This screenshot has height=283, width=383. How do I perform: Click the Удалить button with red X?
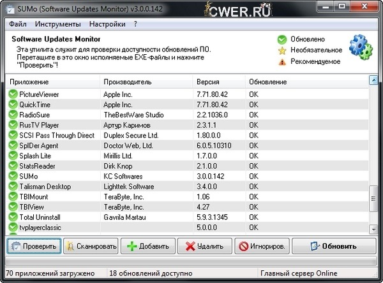(204, 246)
